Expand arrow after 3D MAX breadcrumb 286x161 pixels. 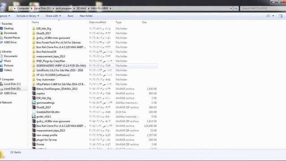tap(88, 8)
